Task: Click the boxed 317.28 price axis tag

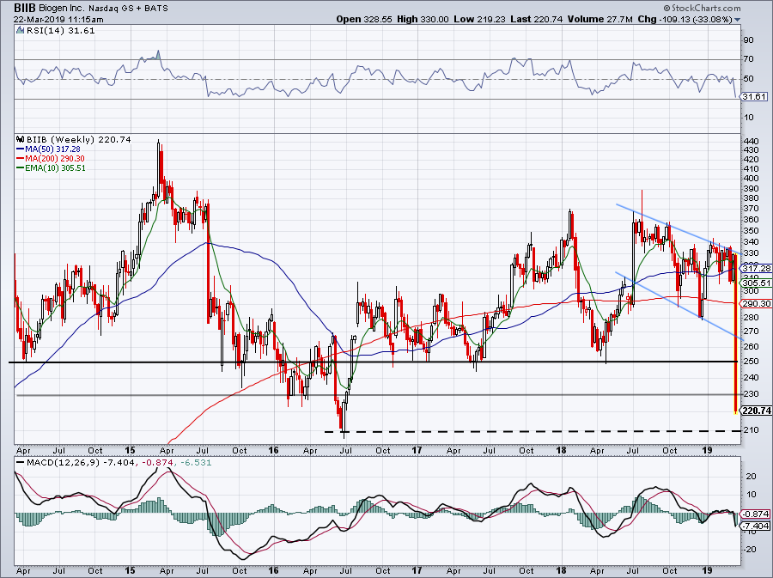Action: (x=756, y=268)
